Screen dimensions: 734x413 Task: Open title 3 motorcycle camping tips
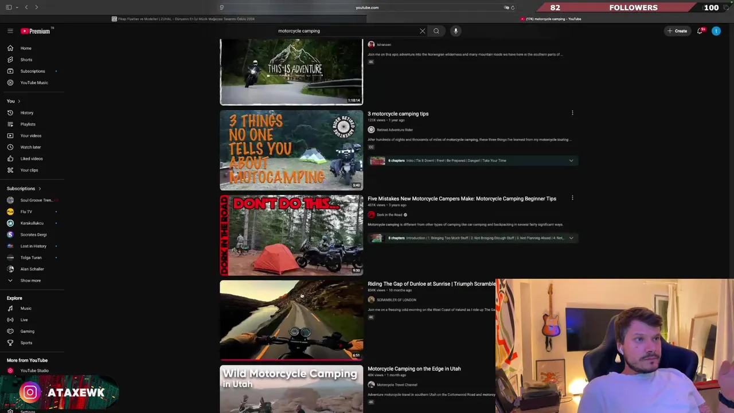[x=398, y=114]
